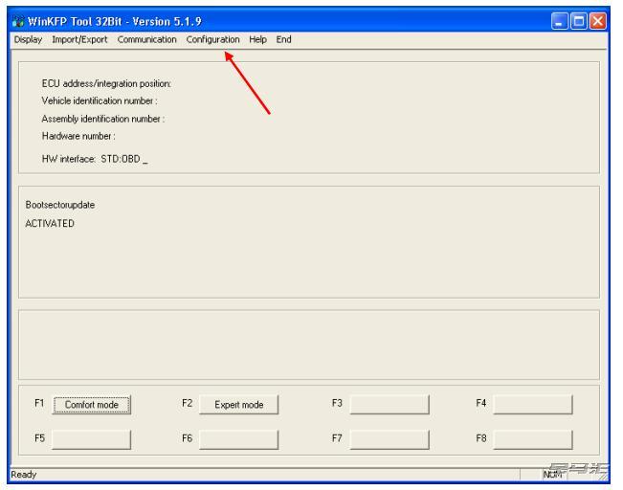Click the WinKFP title bar app icon

pos(18,21)
